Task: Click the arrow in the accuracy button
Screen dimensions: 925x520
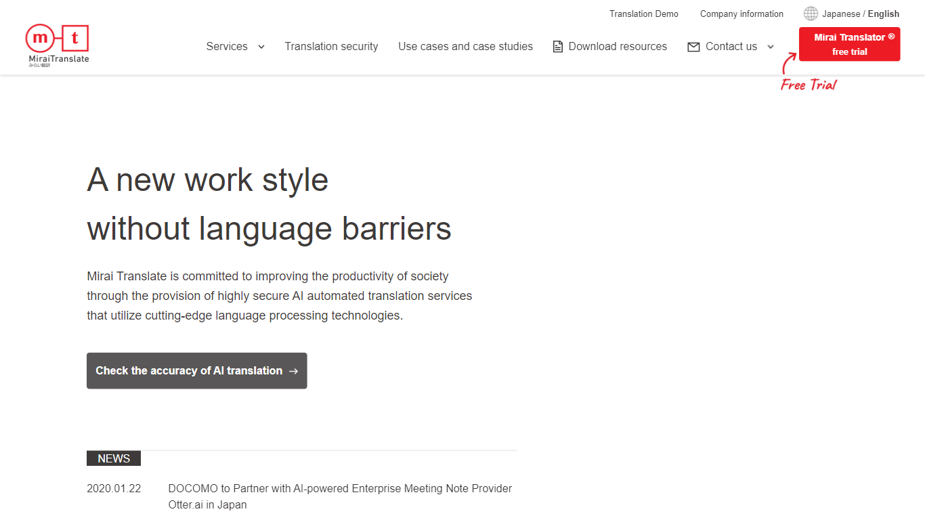Action: click(x=293, y=371)
